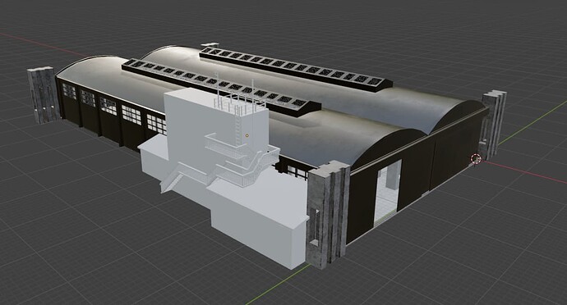Select the white exterior staircase on the annex
This screenshot has width=567, height=305.
(x=220, y=163)
